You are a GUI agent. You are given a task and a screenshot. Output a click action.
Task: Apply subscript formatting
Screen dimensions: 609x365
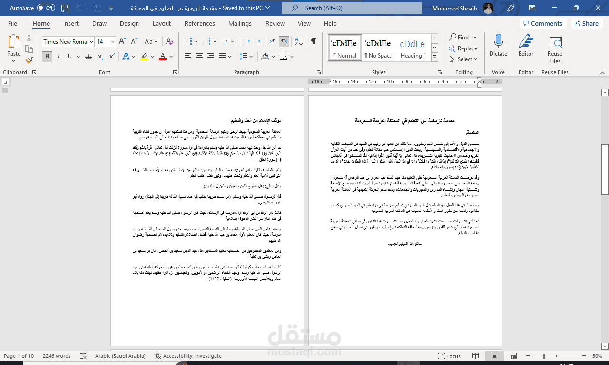pos(100,57)
